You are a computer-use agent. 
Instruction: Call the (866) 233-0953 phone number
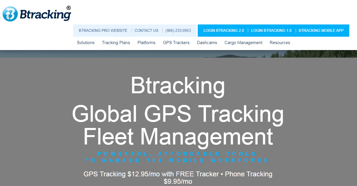tap(179, 30)
